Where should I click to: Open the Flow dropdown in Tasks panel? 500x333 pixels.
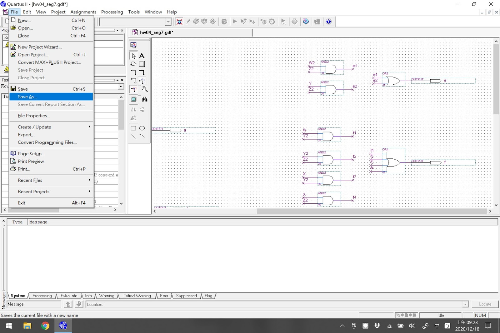pyautogui.click(x=121, y=87)
